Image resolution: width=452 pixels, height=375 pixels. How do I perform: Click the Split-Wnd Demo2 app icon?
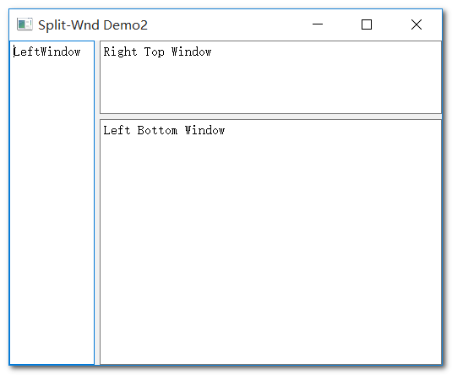[25, 24]
